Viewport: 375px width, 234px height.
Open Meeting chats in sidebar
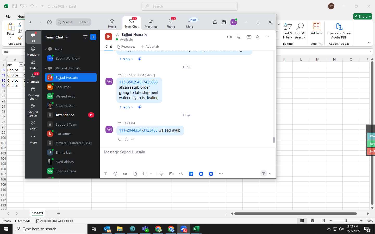33,94
